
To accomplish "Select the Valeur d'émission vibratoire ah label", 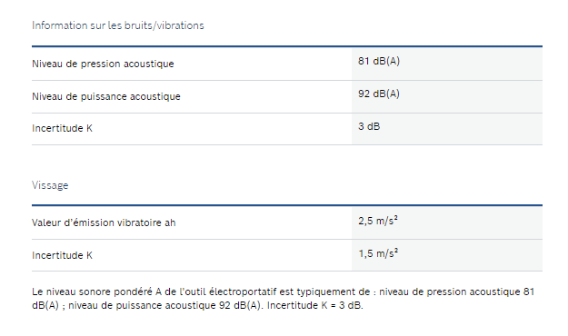I will point(104,222).
